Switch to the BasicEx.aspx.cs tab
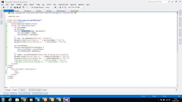182x102 pixels. (61, 11)
